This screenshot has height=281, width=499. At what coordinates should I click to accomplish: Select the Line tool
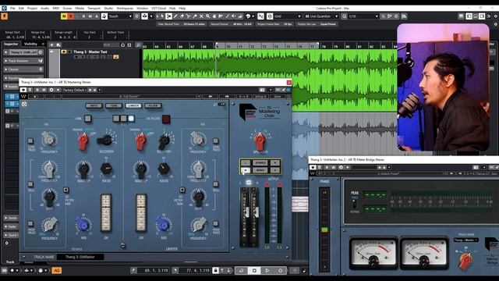click(x=227, y=16)
